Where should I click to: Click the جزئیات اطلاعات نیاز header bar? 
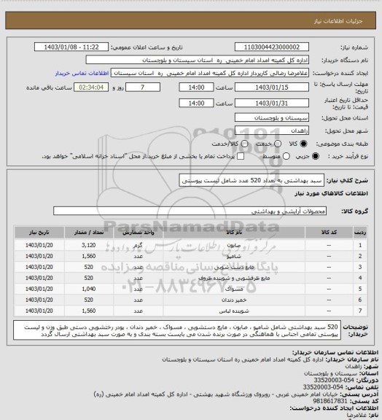(x=191, y=20)
